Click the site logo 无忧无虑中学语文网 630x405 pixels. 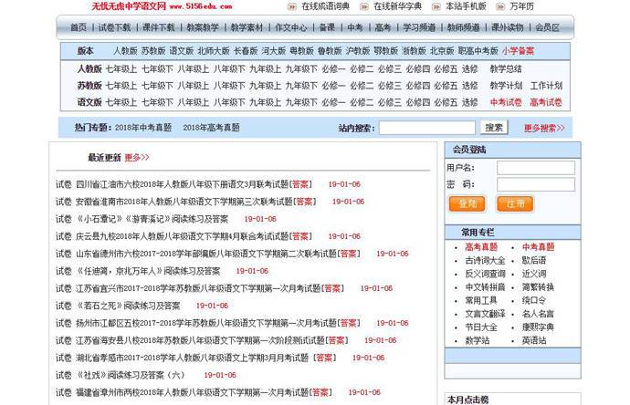tap(128, 6)
